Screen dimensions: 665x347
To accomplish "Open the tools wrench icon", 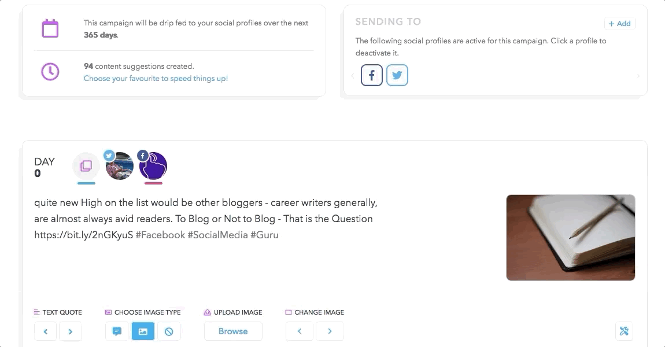I will pyautogui.click(x=624, y=331).
